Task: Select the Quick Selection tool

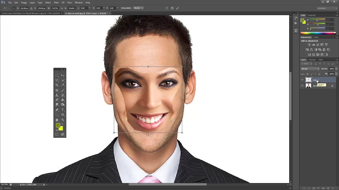Action: 63,80
